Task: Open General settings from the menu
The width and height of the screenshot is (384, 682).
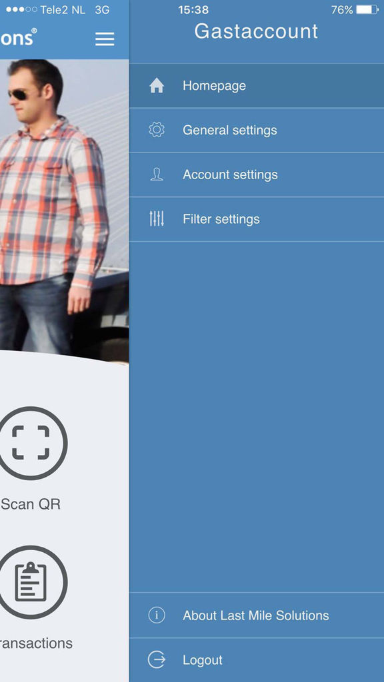Action: 257,130
